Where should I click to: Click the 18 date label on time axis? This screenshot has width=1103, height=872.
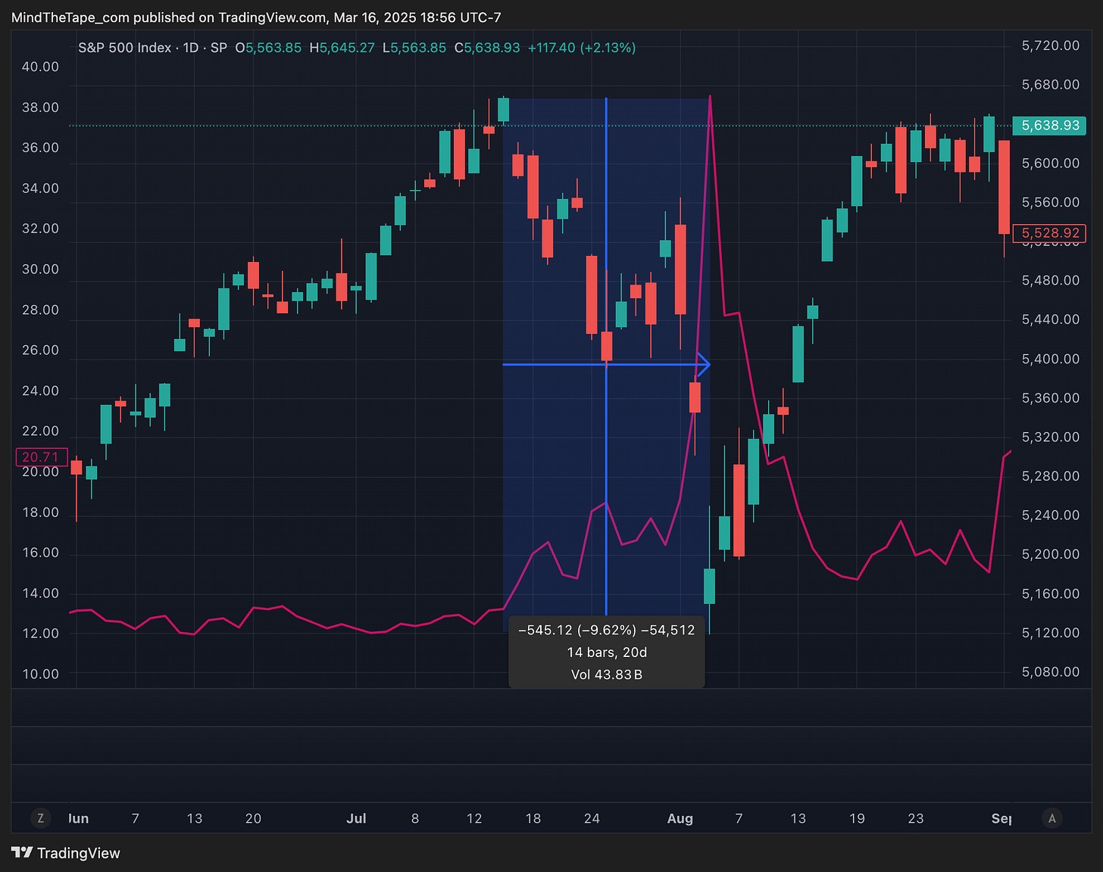coord(533,819)
